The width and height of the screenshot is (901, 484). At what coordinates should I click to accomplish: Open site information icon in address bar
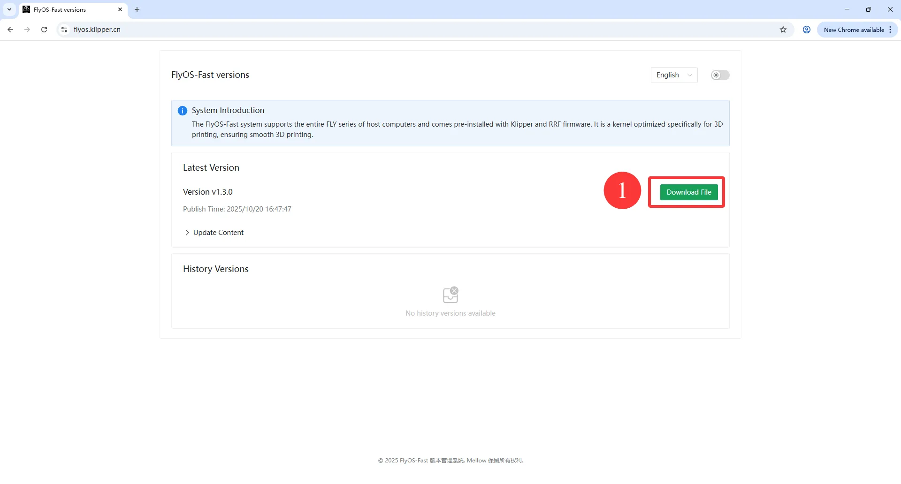(x=64, y=30)
